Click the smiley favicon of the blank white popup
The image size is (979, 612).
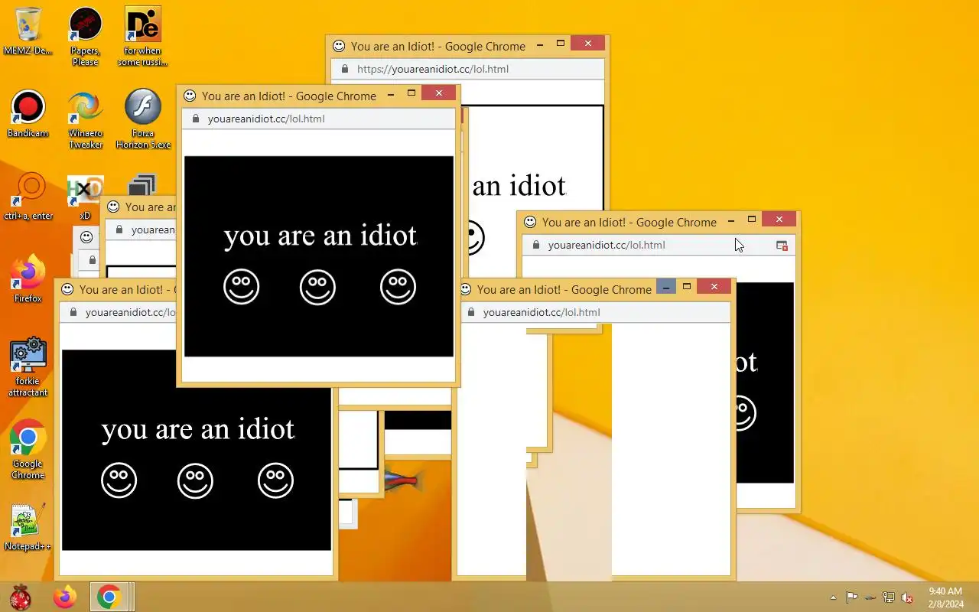click(x=465, y=289)
